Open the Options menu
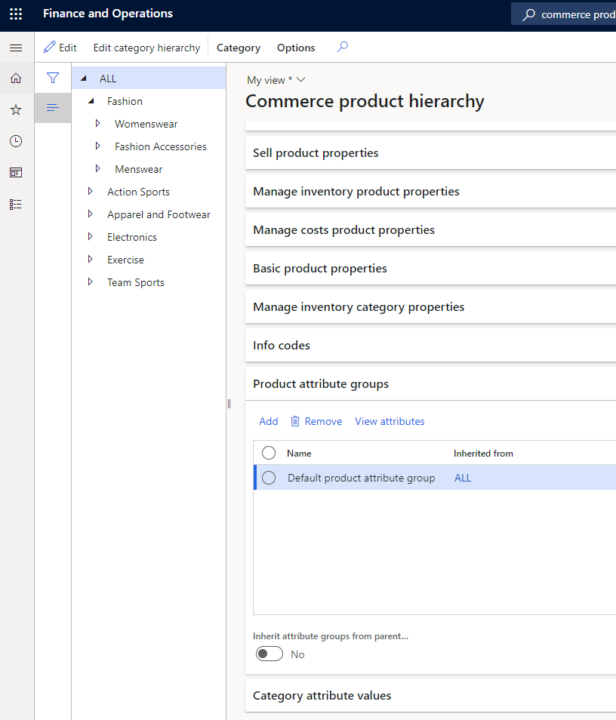 pyautogui.click(x=295, y=47)
